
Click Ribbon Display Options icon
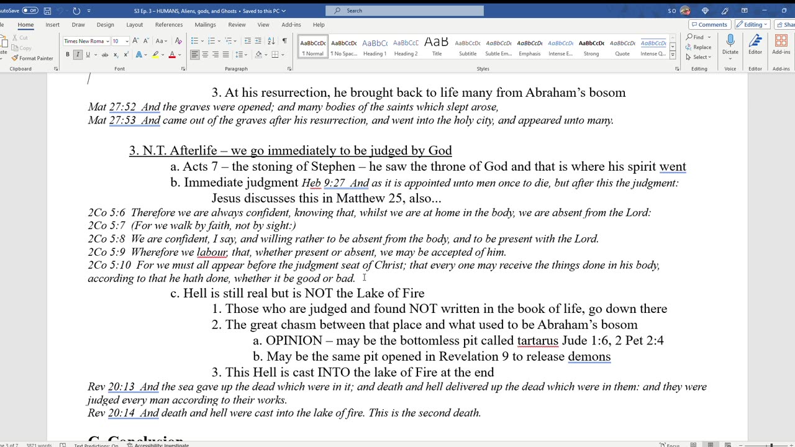click(744, 11)
